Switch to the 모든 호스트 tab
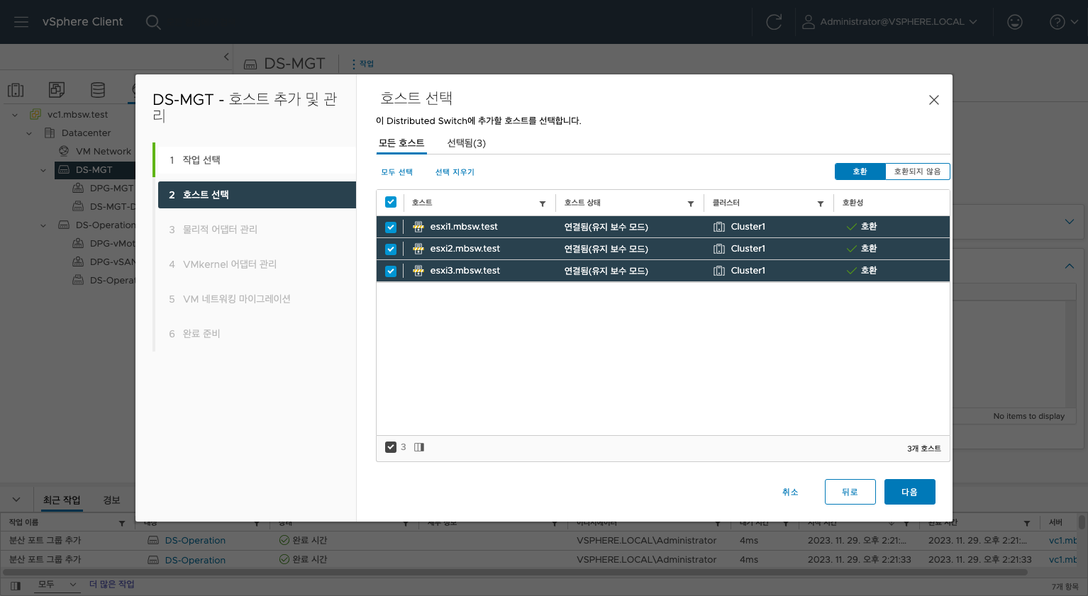Viewport: 1088px width, 596px height. click(x=401, y=143)
